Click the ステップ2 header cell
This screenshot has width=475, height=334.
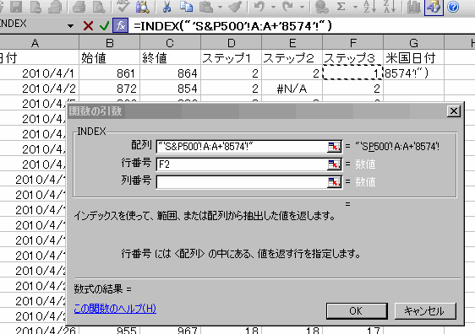(x=292, y=57)
